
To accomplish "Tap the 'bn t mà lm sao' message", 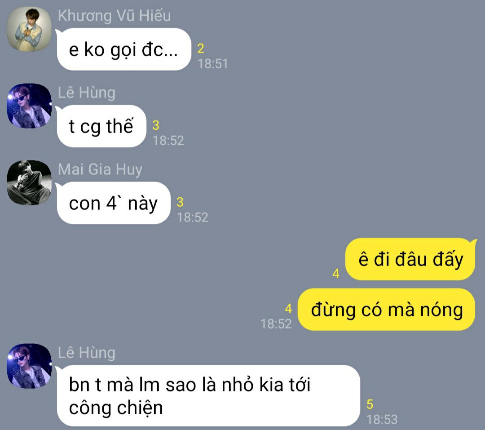I will (208, 396).
